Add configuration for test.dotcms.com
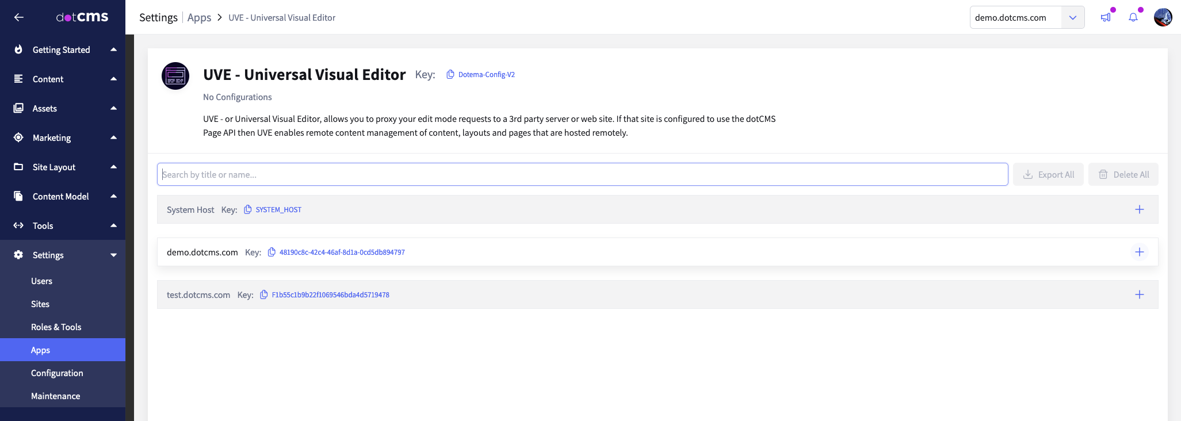 click(1140, 294)
